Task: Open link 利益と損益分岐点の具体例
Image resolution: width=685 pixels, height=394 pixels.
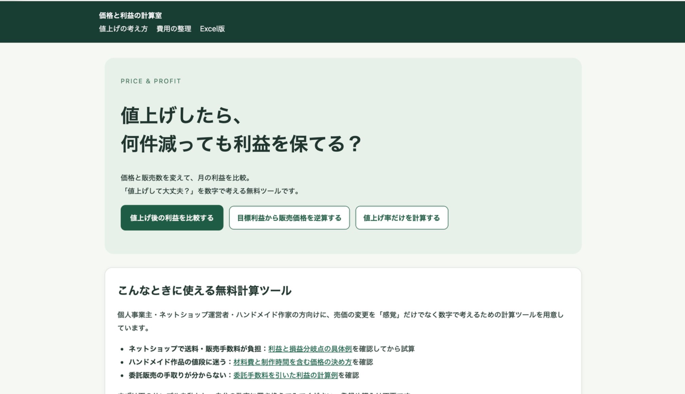Action: (x=310, y=349)
